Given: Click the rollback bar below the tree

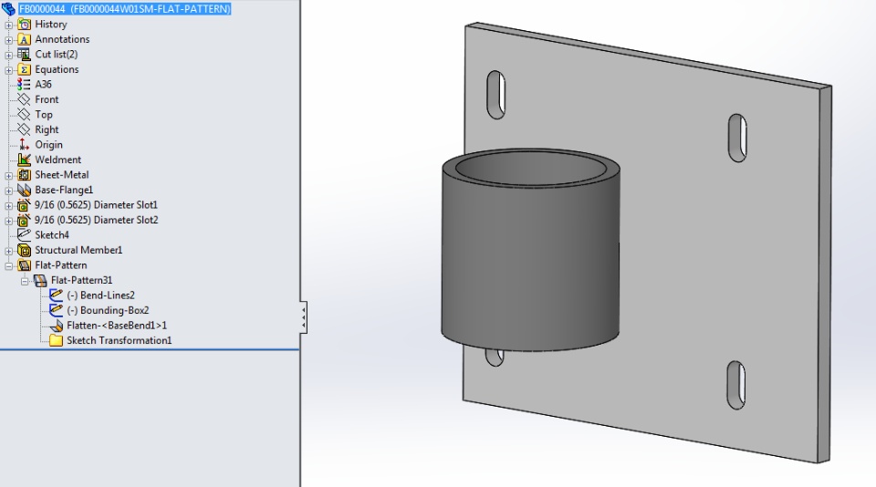Looking at the screenshot, I should pyautogui.click(x=150, y=350).
